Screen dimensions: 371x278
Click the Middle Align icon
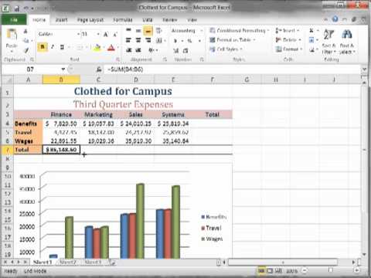pyautogui.click(x=138, y=31)
